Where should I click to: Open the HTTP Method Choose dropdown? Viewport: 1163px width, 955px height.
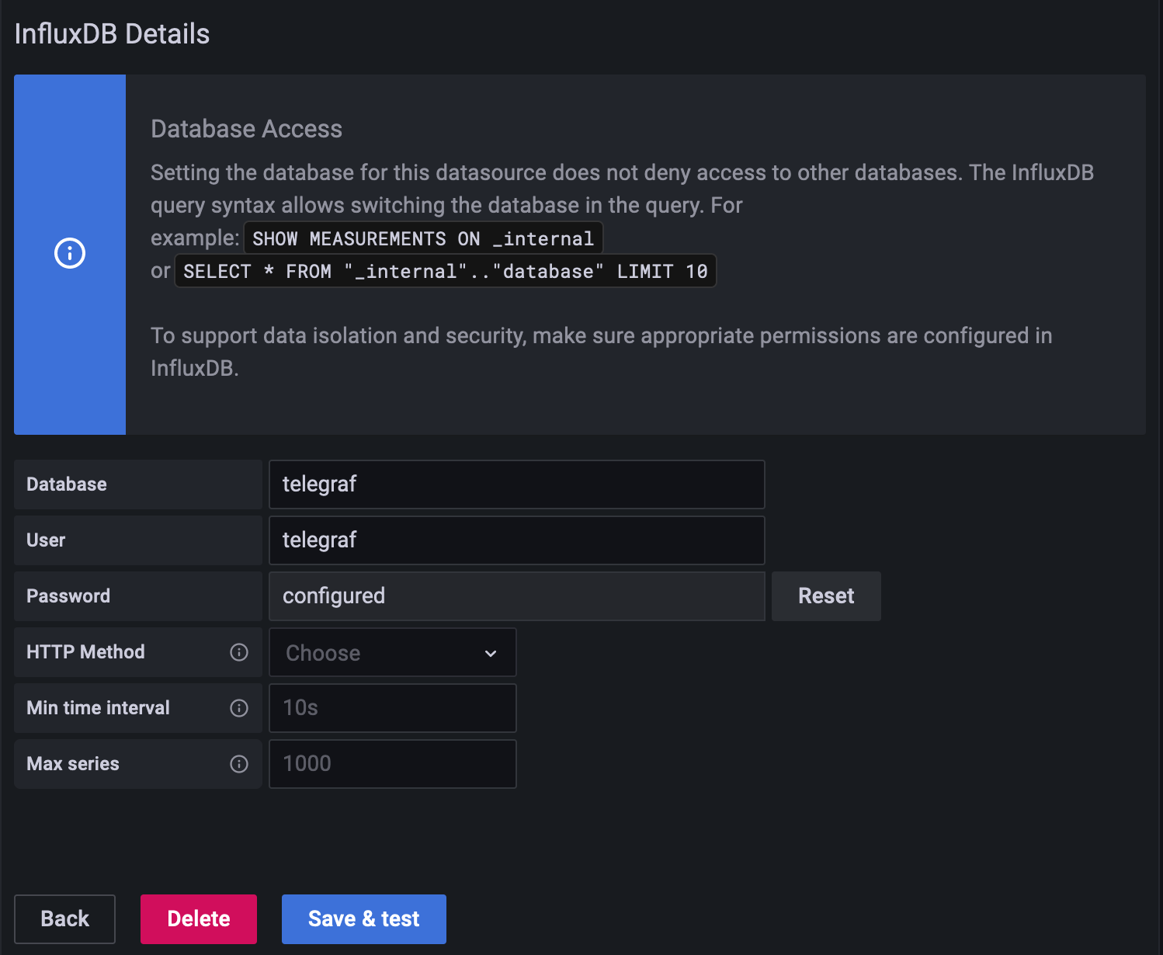tap(393, 652)
